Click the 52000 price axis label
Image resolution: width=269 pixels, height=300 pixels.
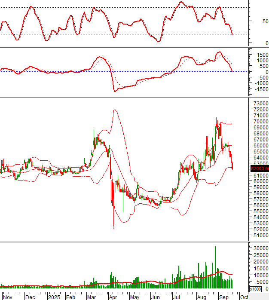[261, 229]
